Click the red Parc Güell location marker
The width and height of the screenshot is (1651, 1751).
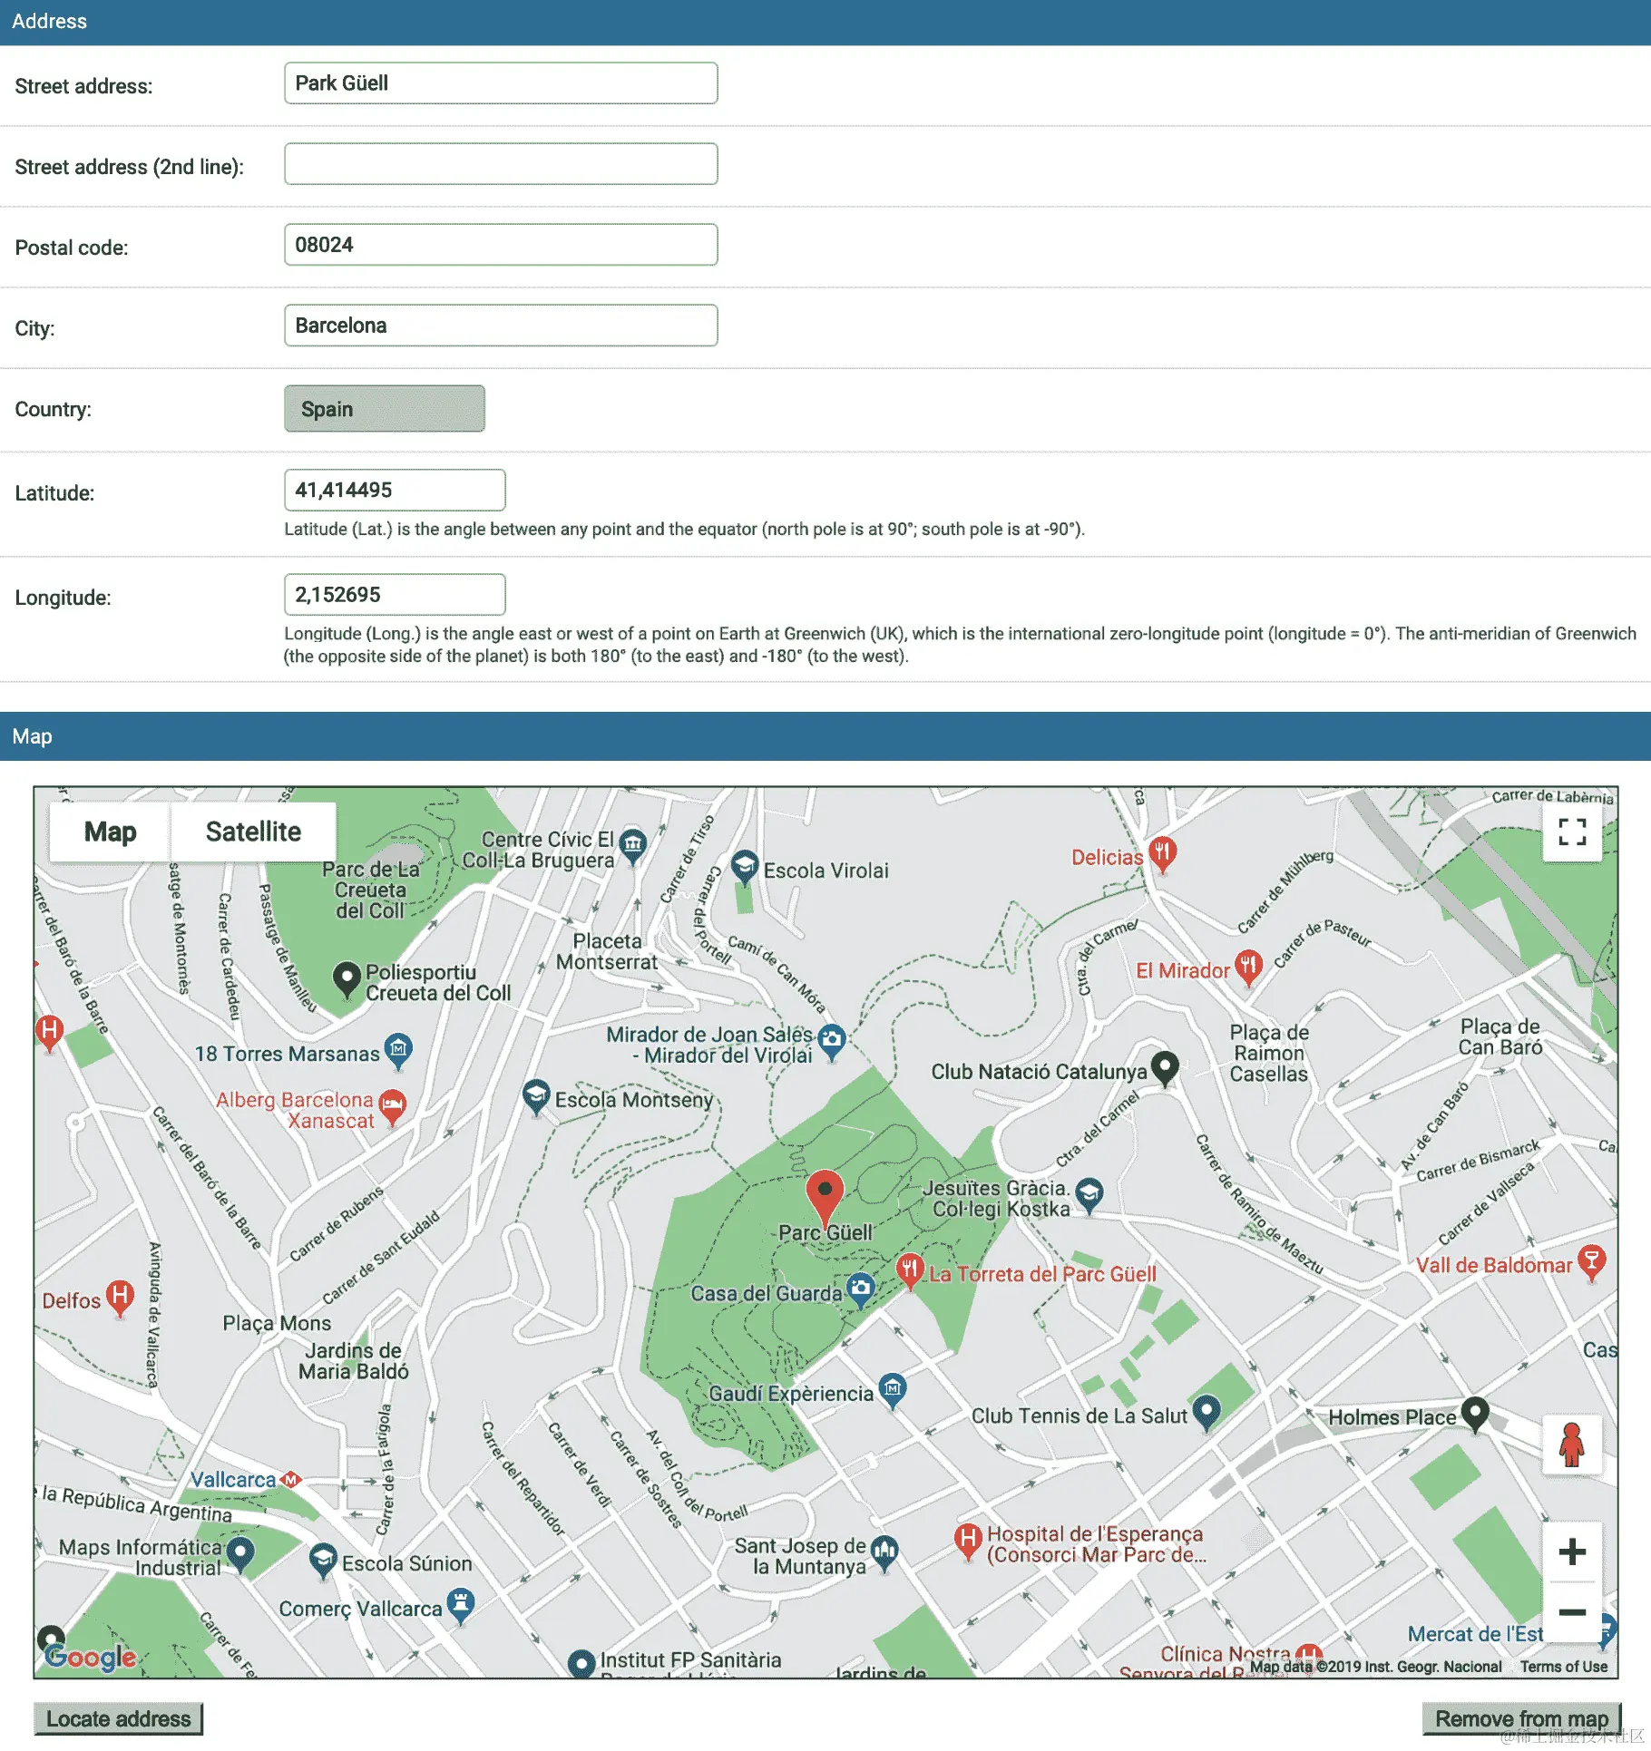825,1196
